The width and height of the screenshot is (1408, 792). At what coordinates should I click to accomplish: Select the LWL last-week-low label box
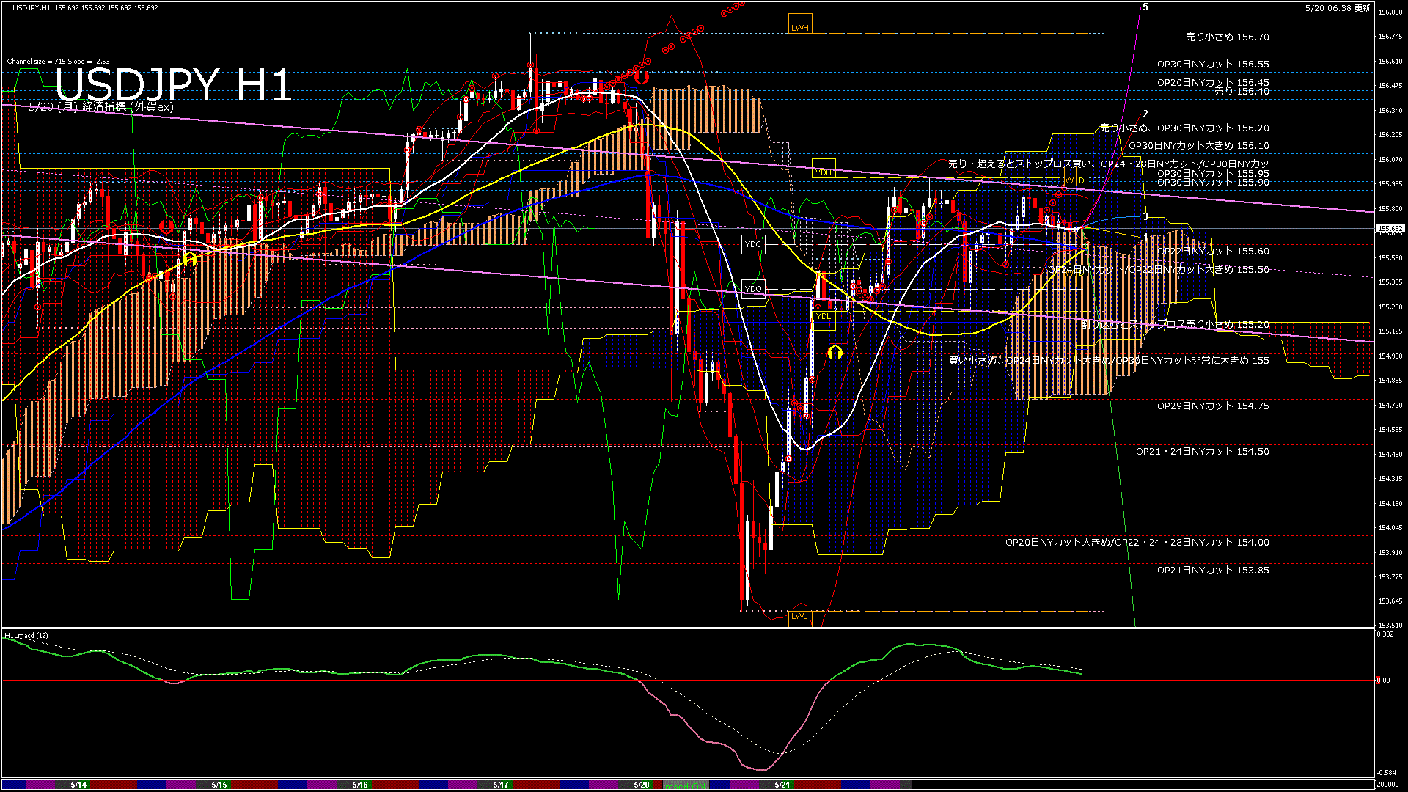tap(799, 616)
